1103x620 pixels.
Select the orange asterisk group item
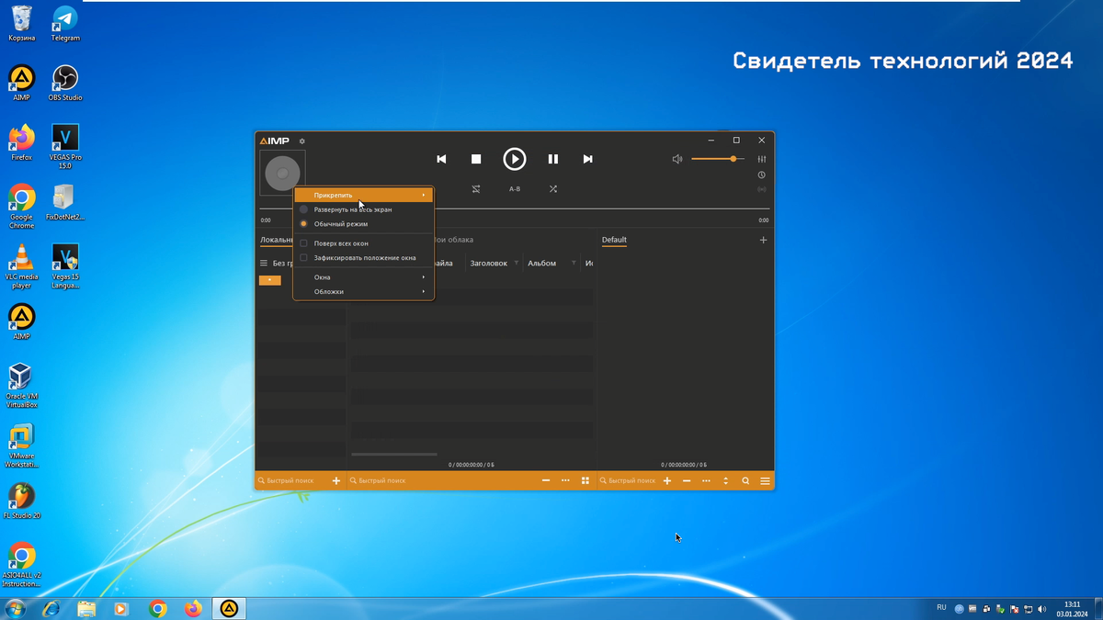click(269, 280)
